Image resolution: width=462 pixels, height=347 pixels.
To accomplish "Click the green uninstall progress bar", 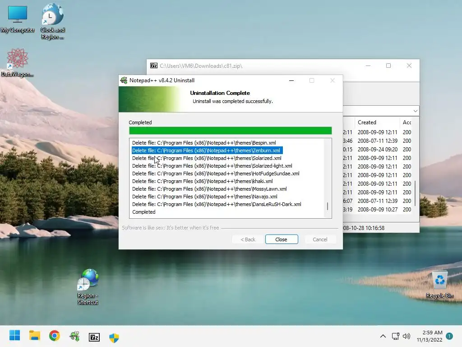I will (231, 131).
